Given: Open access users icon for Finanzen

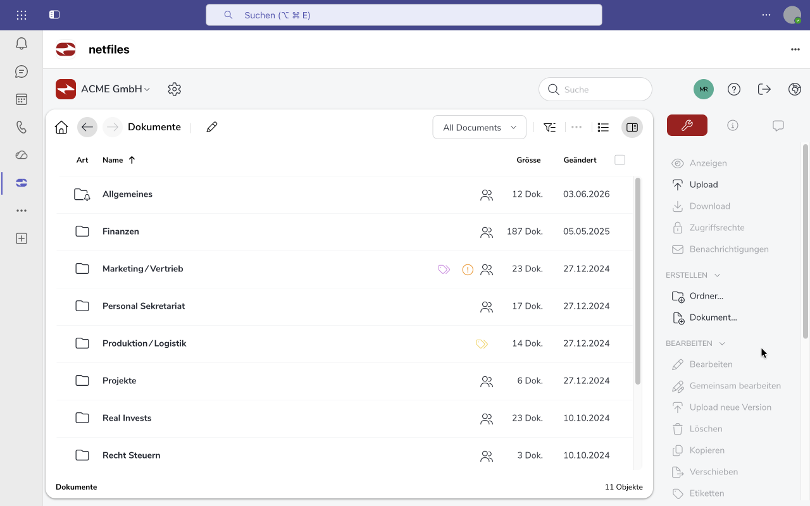Looking at the screenshot, I should click(x=487, y=232).
